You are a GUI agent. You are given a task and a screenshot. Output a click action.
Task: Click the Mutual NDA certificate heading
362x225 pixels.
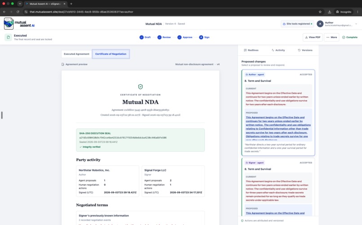141,102
